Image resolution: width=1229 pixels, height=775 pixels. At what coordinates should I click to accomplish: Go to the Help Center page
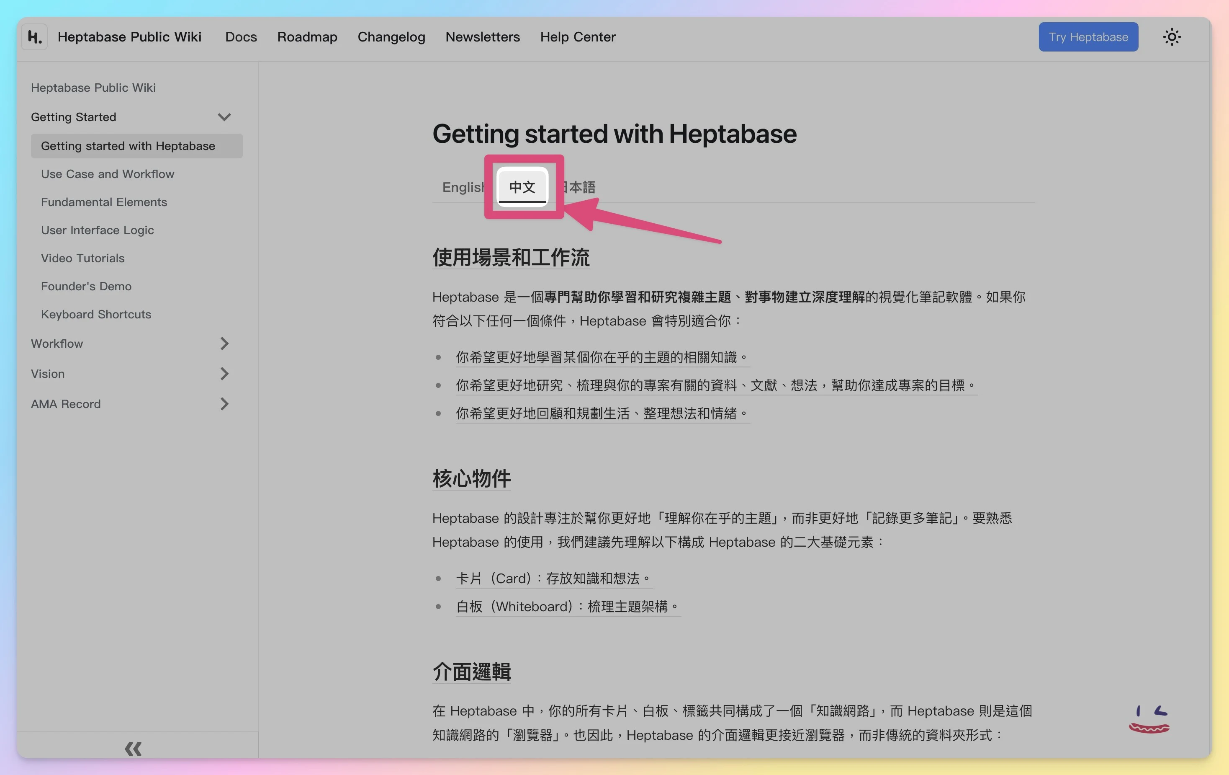[x=578, y=37]
